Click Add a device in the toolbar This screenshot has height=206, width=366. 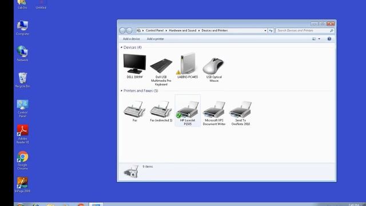tap(131, 39)
